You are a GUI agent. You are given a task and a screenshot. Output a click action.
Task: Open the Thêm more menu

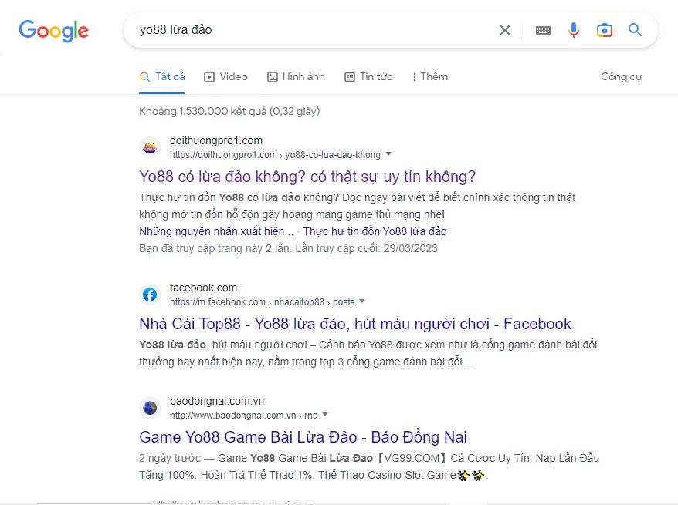coord(429,76)
